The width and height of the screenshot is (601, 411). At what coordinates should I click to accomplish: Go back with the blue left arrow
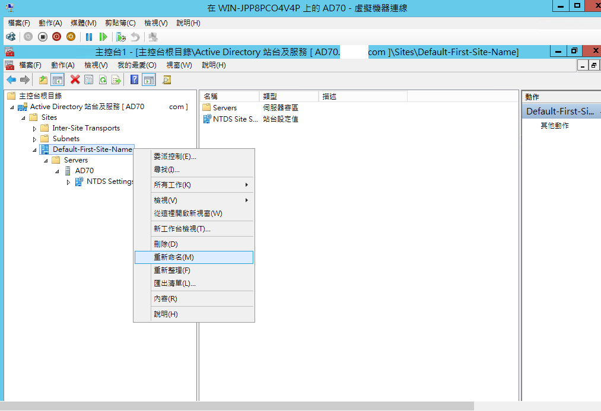tap(11, 79)
